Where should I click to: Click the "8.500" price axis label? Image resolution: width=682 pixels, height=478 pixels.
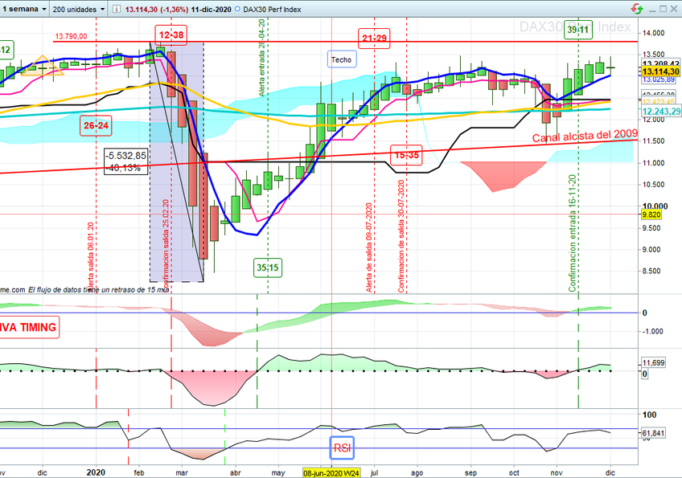pyautogui.click(x=653, y=272)
